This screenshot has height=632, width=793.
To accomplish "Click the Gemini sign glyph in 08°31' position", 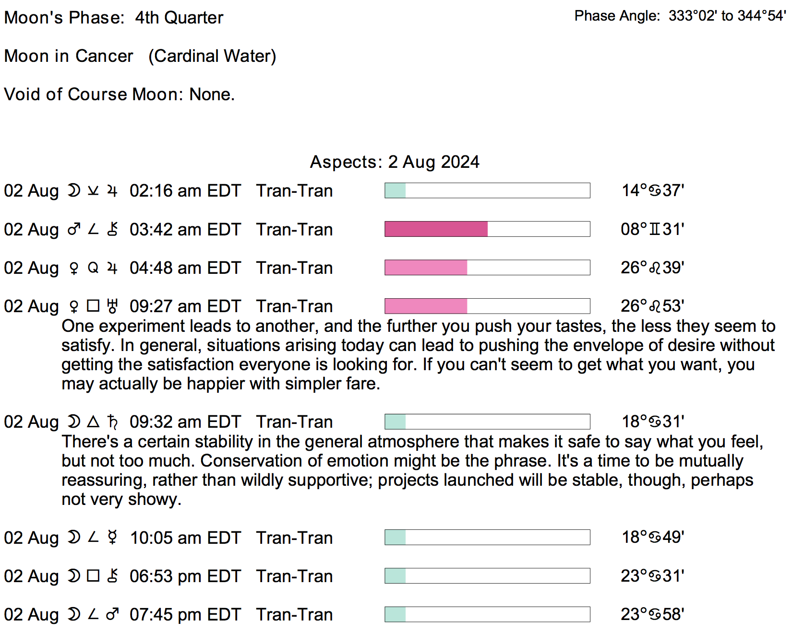I will pos(655,229).
